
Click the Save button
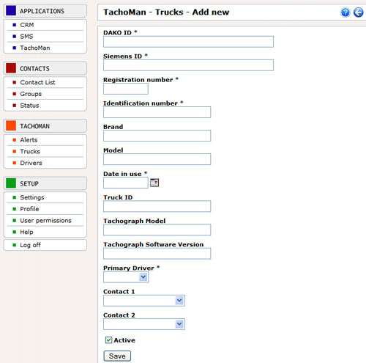pos(117,356)
